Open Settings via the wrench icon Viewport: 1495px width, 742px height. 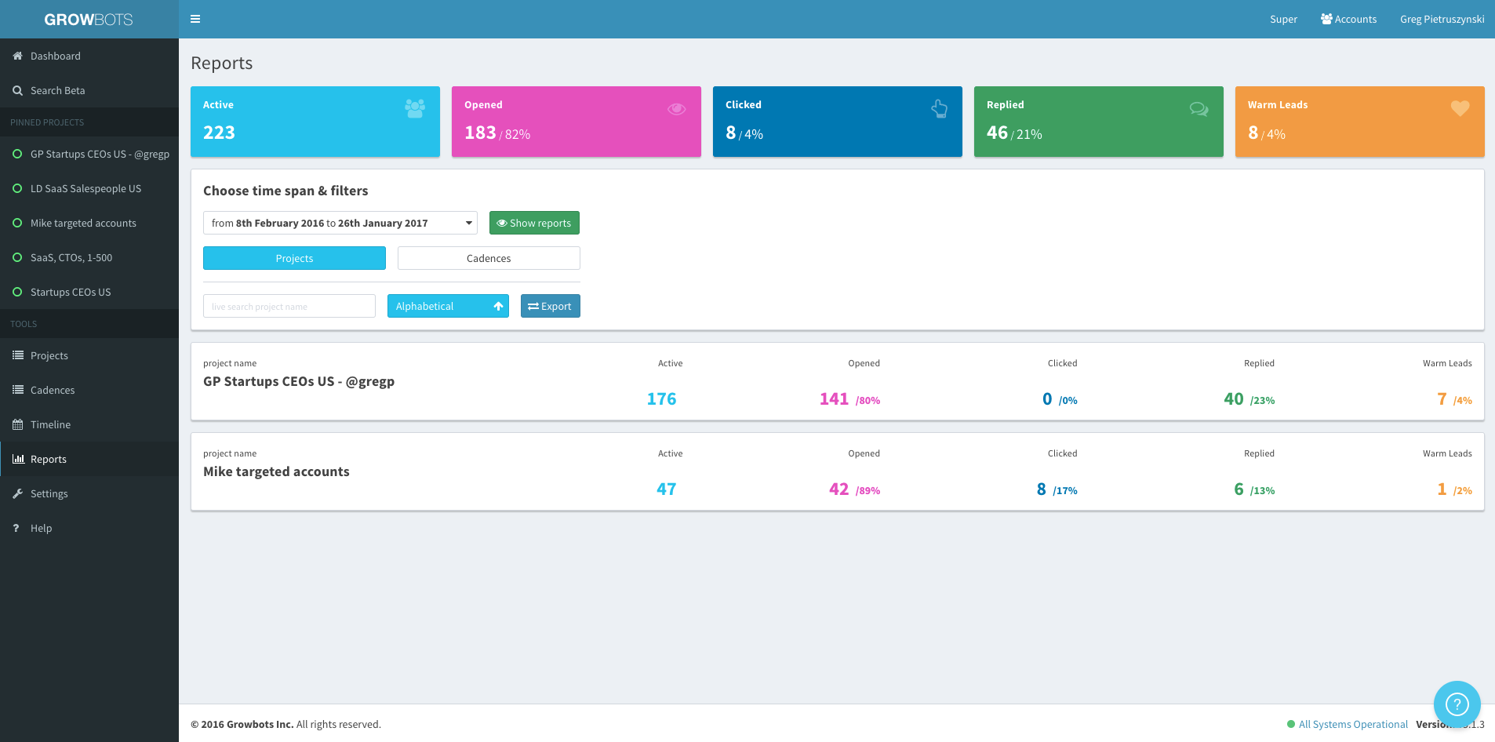[50, 493]
